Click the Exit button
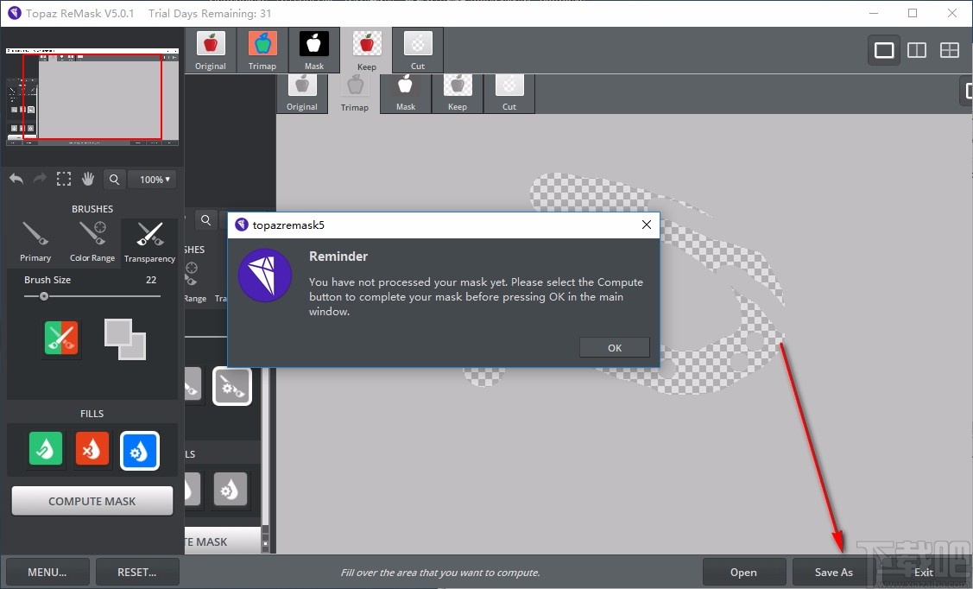Screen dimensions: 973x589 924,573
